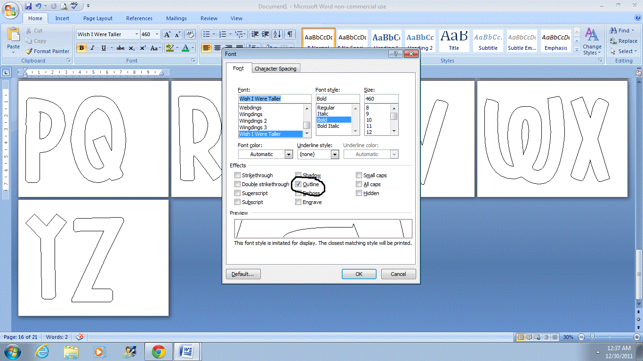This screenshot has width=643, height=361.
Task: Open the Change Styles menu
Action: 592,41
